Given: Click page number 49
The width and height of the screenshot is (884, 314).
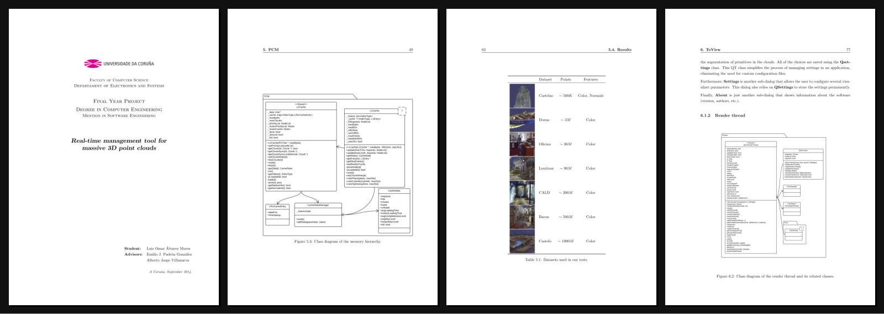Looking at the screenshot, I should click(x=411, y=50).
